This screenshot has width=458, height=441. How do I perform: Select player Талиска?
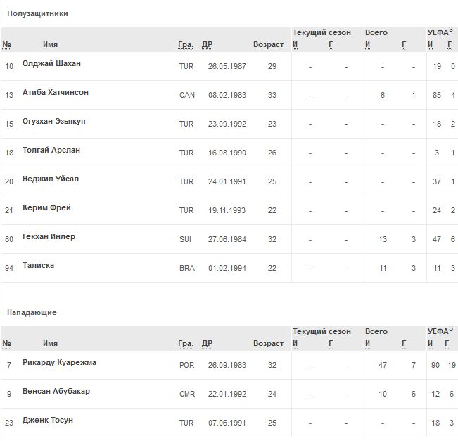(x=39, y=266)
